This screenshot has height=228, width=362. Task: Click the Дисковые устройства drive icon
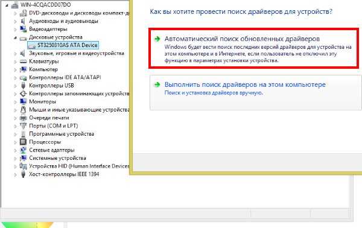pos(23,38)
